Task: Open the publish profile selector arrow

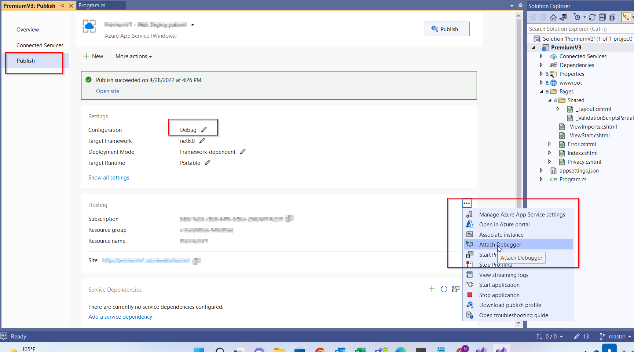Action: point(192,25)
